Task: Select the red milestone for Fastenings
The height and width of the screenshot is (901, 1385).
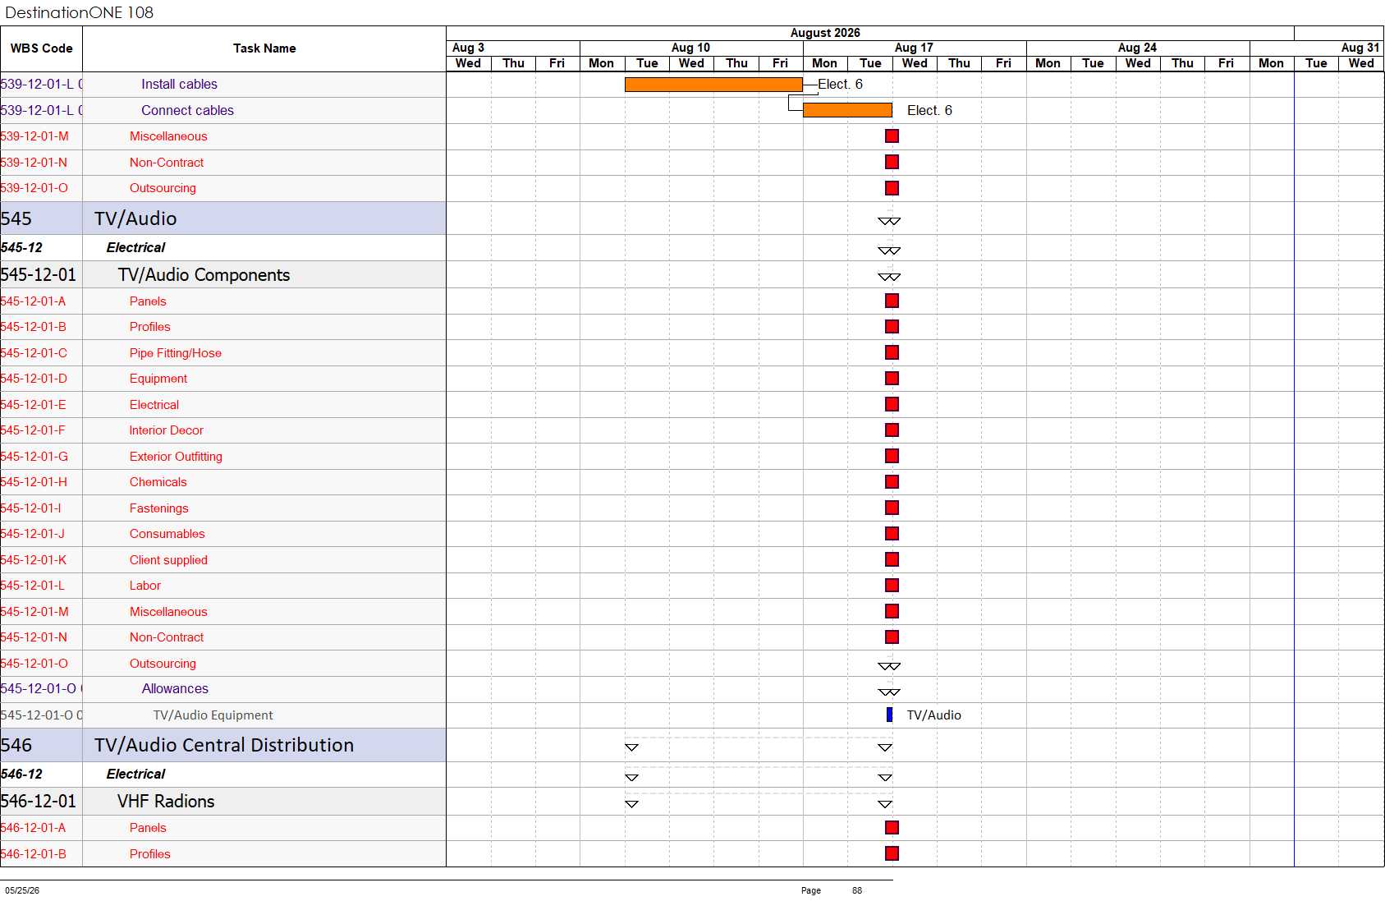Action: coord(892,508)
